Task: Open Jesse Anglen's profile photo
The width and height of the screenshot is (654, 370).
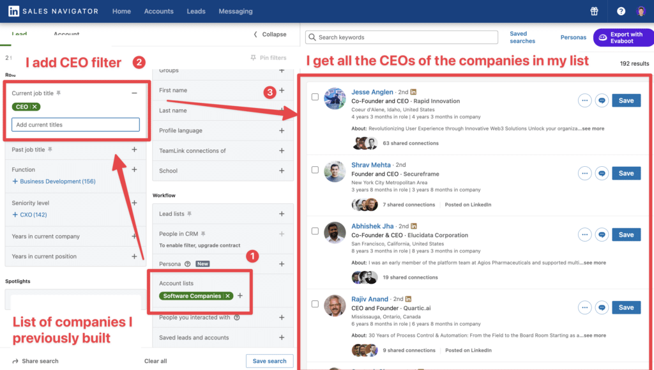Action: click(335, 98)
